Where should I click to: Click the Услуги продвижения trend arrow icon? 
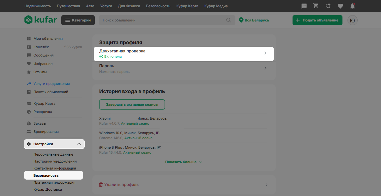[29, 84]
